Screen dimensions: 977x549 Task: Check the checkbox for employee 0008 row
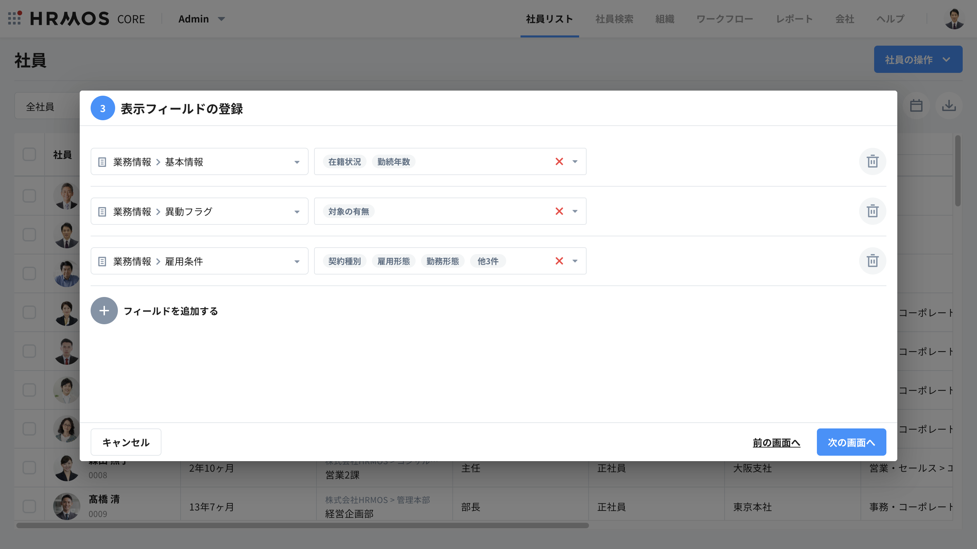[x=29, y=468]
